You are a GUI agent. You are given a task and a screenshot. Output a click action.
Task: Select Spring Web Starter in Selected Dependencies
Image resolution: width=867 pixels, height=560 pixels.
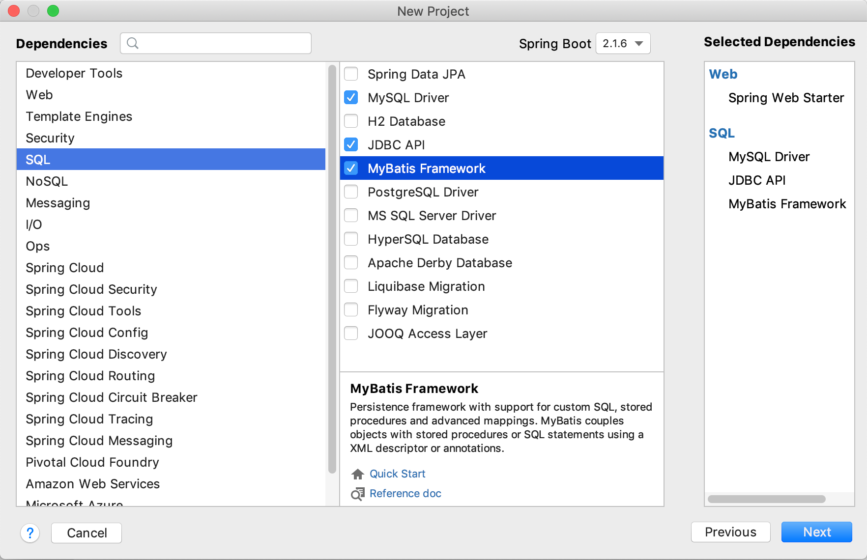pos(786,98)
